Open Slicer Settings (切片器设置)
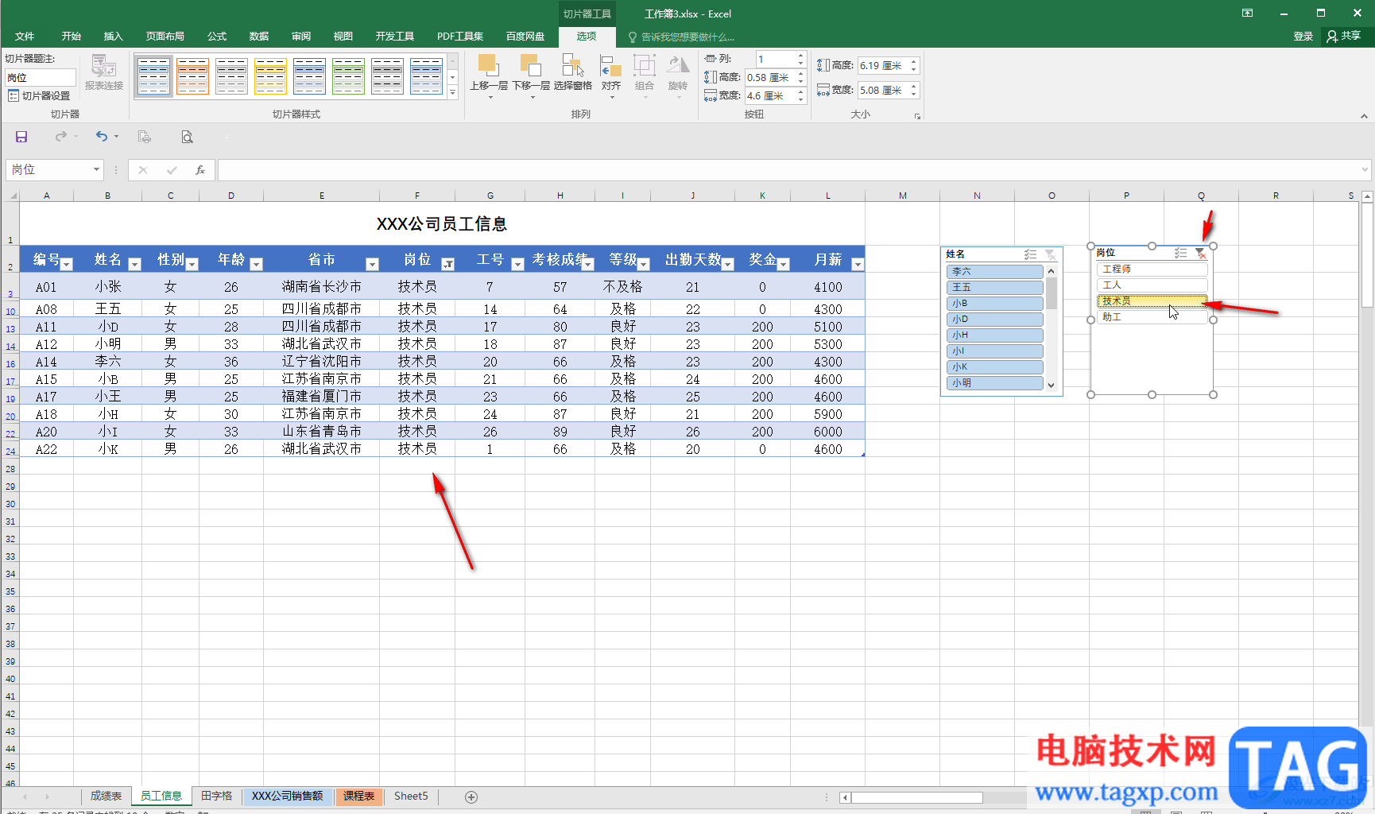Image resolution: width=1375 pixels, height=814 pixels. [x=40, y=95]
